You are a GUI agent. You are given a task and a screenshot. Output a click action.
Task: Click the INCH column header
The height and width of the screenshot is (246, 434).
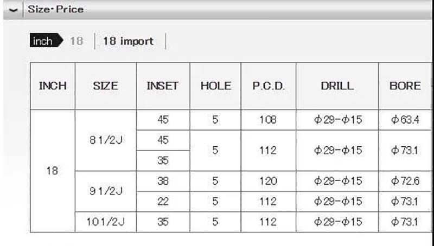53,86
